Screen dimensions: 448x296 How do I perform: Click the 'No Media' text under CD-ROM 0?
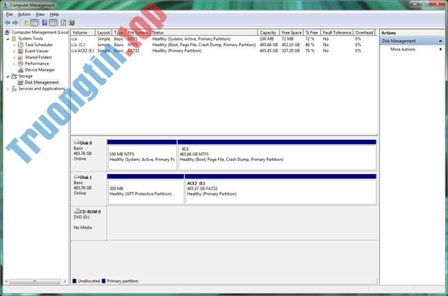coord(83,227)
